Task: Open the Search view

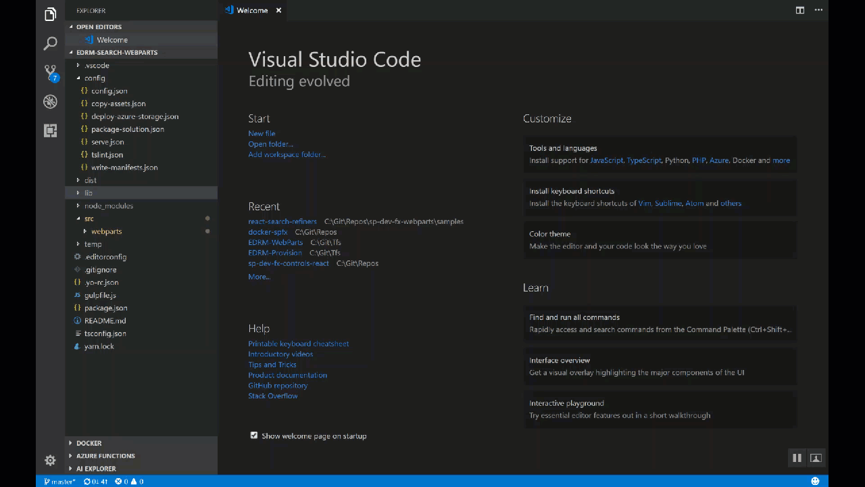Action: (x=50, y=43)
